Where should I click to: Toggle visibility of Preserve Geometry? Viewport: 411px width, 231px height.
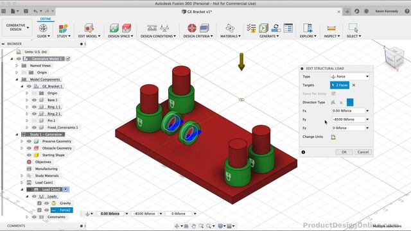tap(29, 141)
